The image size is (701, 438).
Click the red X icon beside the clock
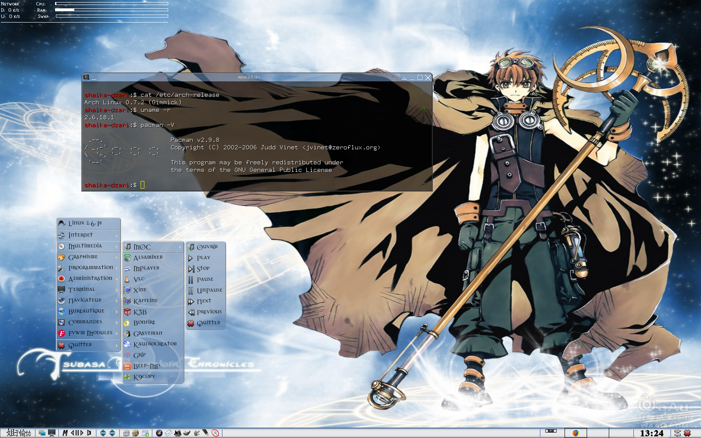click(687, 433)
